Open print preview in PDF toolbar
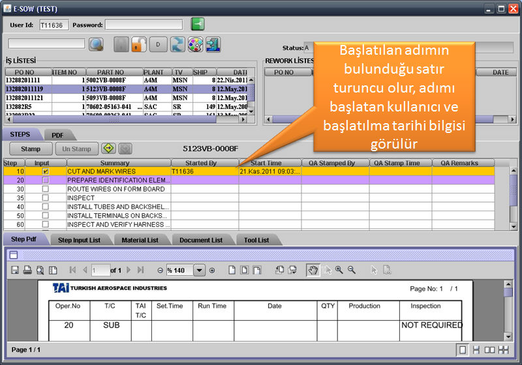Viewport: 522px width, 365px height. click(40, 270)
